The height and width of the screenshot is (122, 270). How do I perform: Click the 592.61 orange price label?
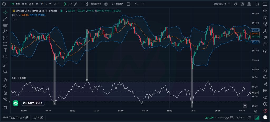click(255, 33)
